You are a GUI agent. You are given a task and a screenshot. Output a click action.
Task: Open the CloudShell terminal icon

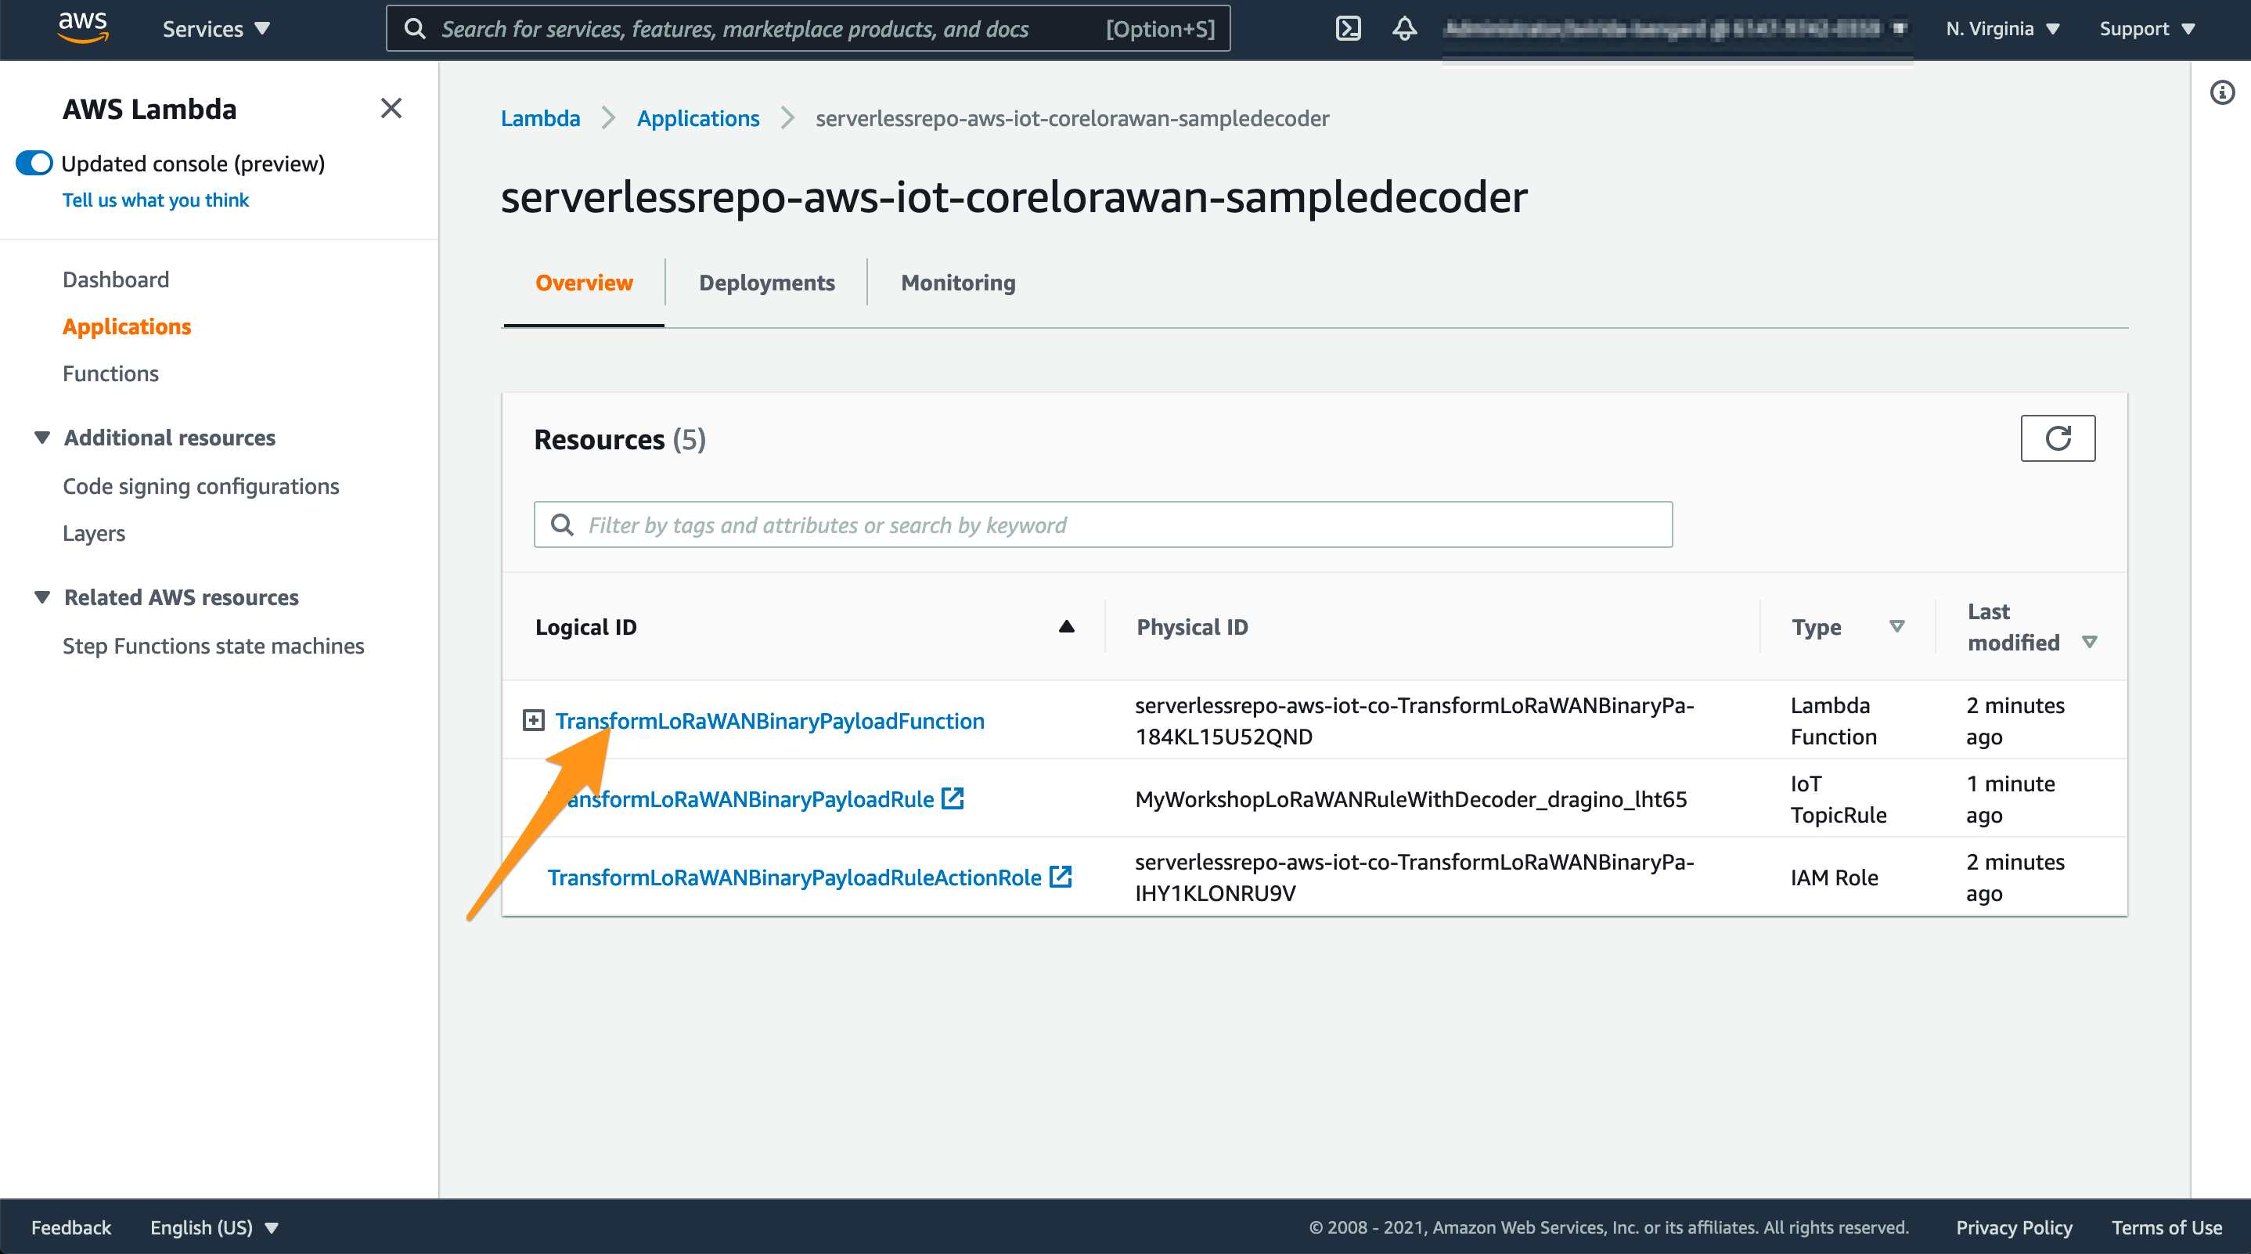click(1349, 29)
